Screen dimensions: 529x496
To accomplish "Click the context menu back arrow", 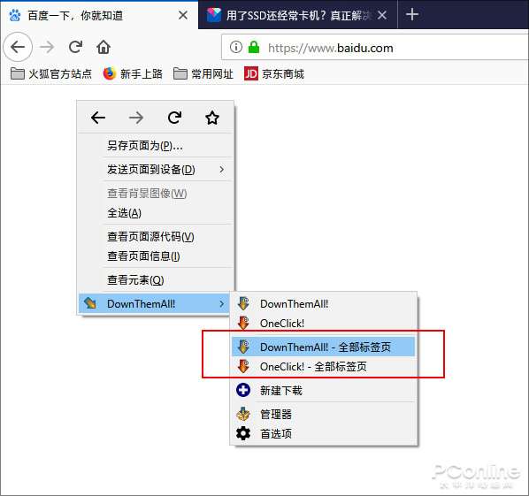I will click(98, 118).
